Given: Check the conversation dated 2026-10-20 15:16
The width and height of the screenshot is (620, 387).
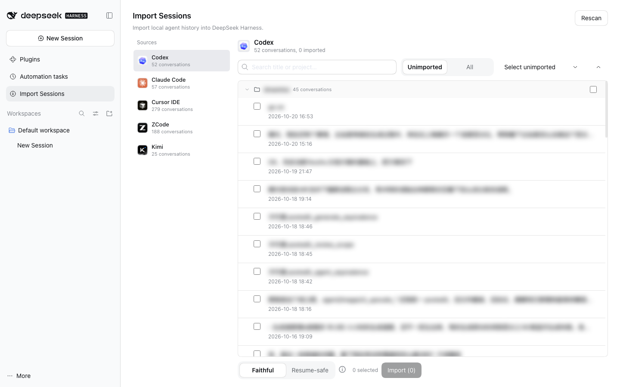Looking at the screenshot, I should [257, 134].
